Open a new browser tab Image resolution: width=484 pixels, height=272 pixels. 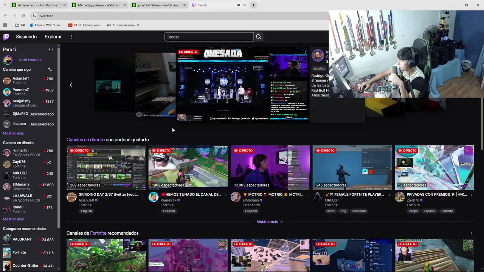coord(253,5)
